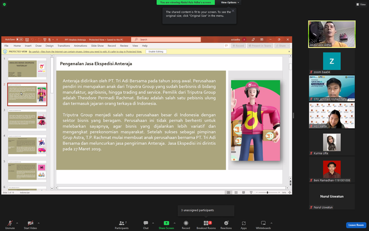Expand the audio options arrow beside Unmute
Image resolution: width=369 pixels, height=231 pixels.
(17, 223)
